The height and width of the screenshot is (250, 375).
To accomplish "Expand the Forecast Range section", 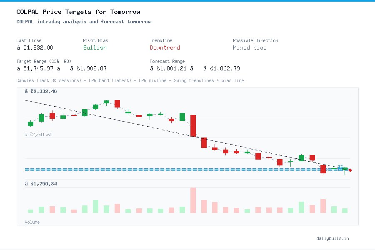I will 167,61.
